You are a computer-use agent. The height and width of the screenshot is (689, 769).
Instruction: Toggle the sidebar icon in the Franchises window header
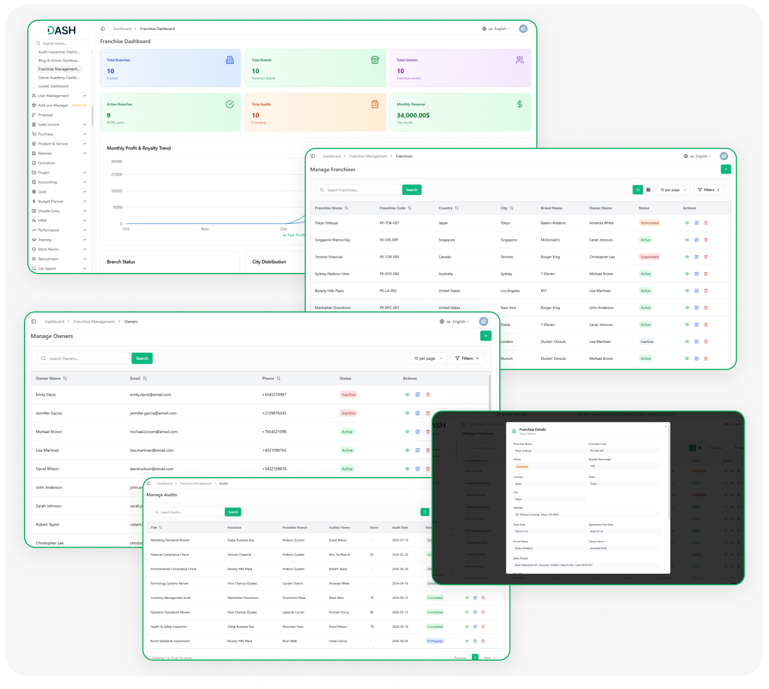pos(312,156)
